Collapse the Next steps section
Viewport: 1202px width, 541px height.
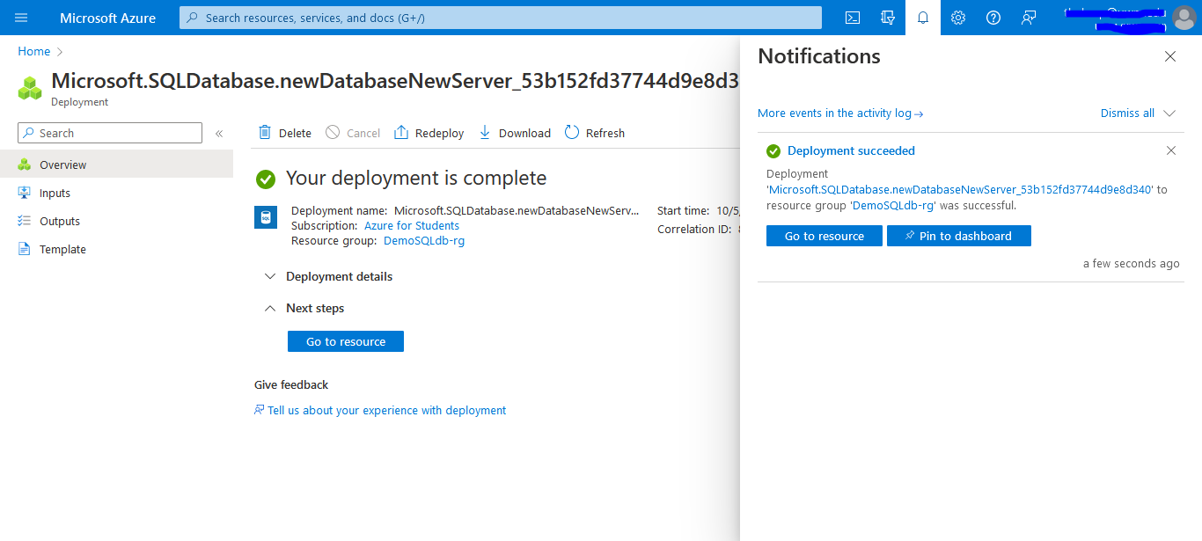pyautogui.click(x=269, y=308)
